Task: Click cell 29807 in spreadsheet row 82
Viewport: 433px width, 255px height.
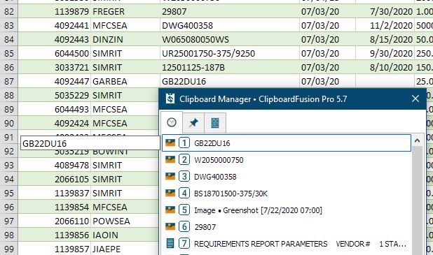Action: click(x=230, y=12)
